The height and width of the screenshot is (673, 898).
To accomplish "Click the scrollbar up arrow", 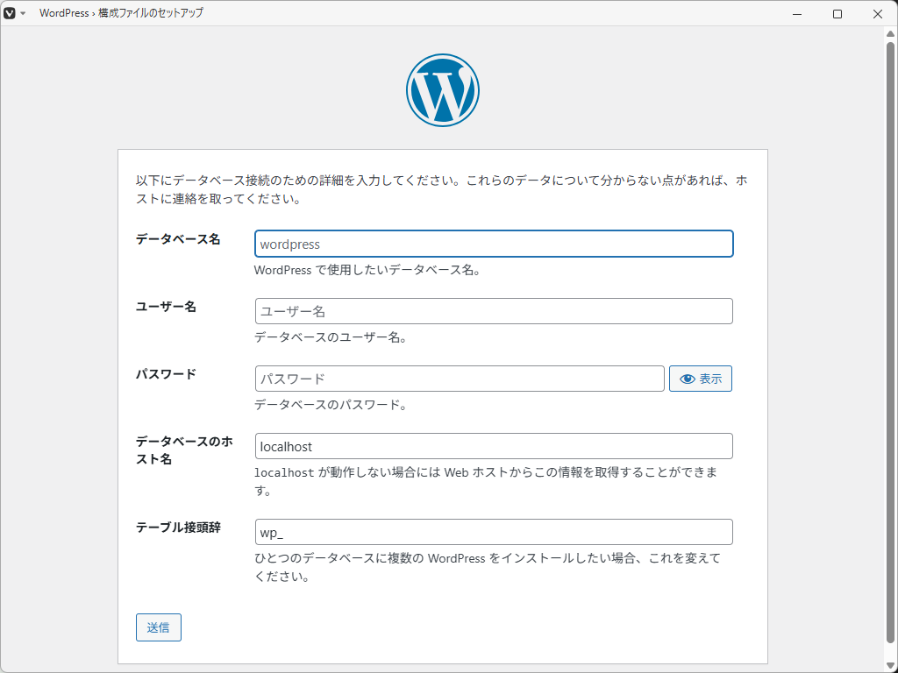I will 891,33.
